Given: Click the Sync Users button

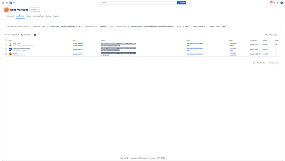Looking at the screenshot, I should pos(26,35).
